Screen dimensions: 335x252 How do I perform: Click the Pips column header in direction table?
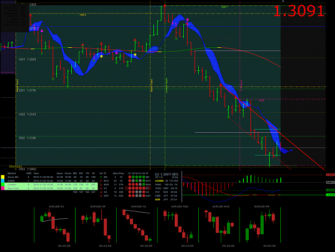pos(121,173)
